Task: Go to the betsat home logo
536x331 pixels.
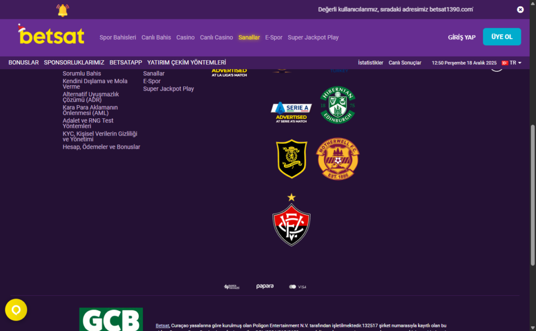Action: 51,35
